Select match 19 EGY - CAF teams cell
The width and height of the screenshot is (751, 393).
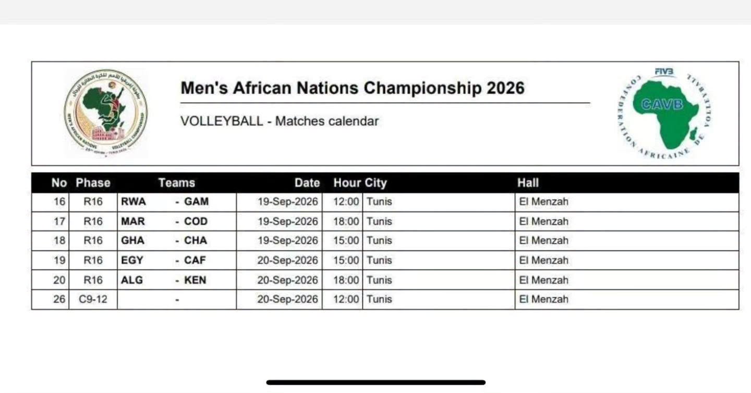pyautogui.click(x=177, y=260)
